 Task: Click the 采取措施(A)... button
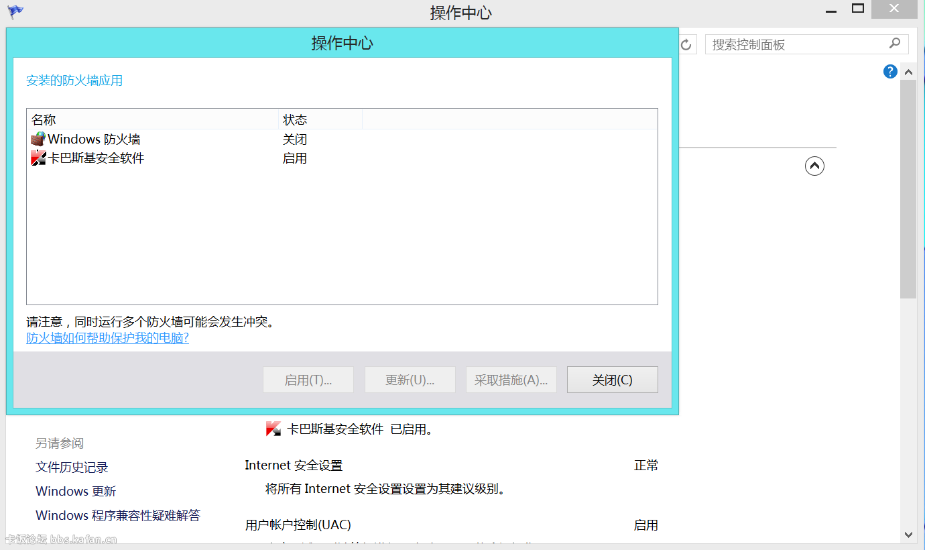511,380
